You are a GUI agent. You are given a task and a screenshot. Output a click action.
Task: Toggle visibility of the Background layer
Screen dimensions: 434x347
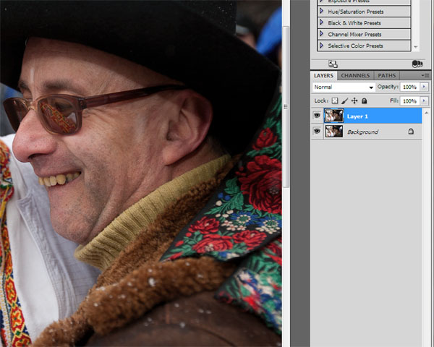click(x=317, y=132)
